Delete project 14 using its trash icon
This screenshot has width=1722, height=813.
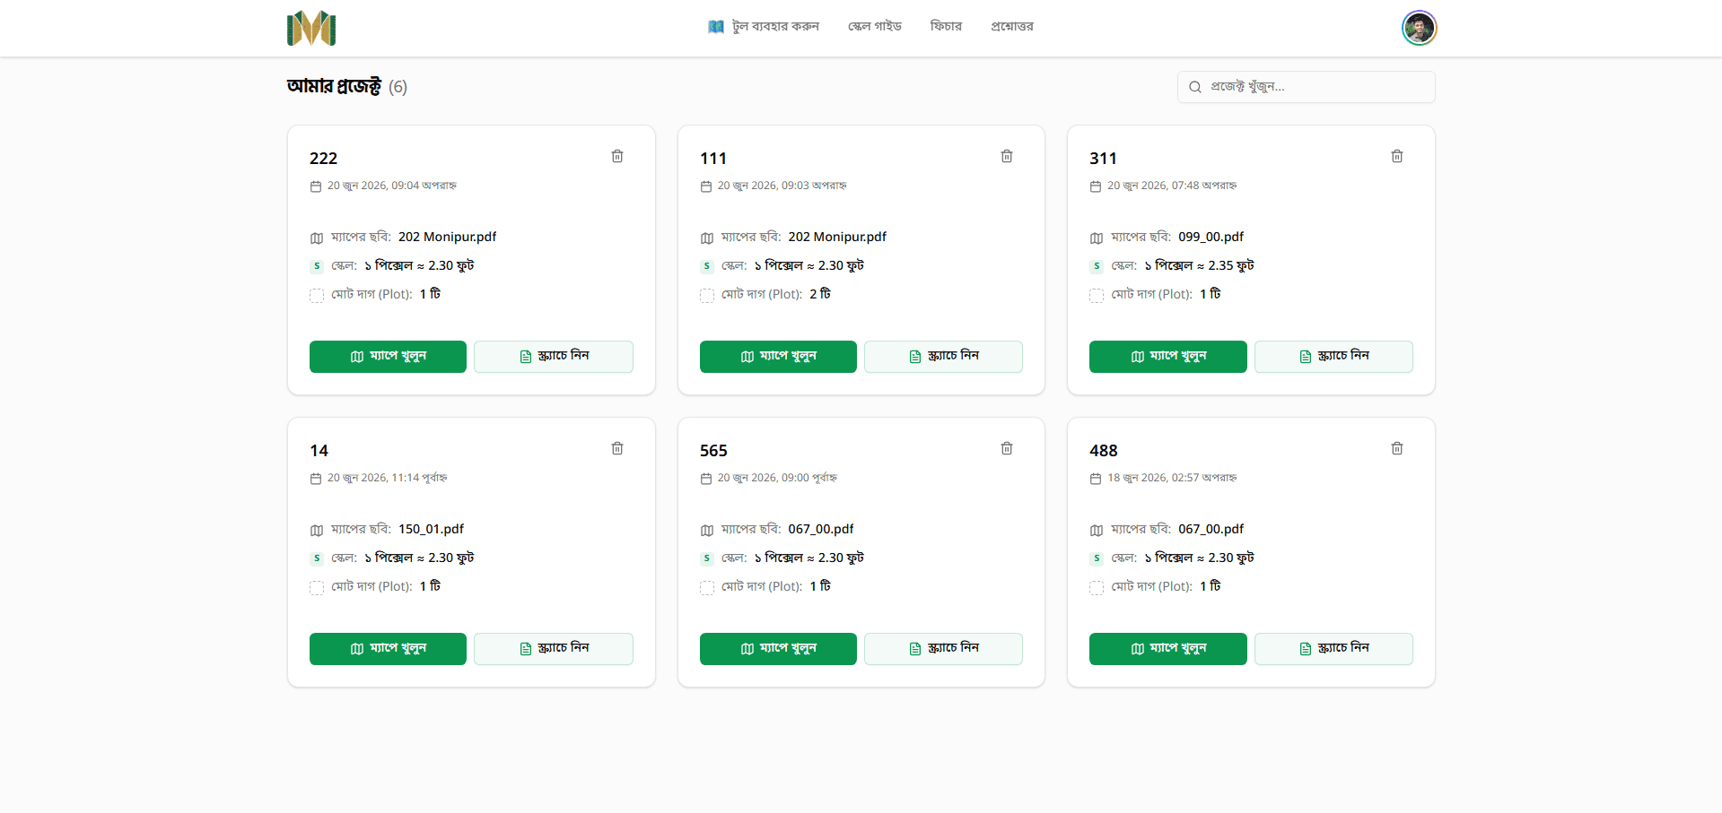click(x=617, y=448)
